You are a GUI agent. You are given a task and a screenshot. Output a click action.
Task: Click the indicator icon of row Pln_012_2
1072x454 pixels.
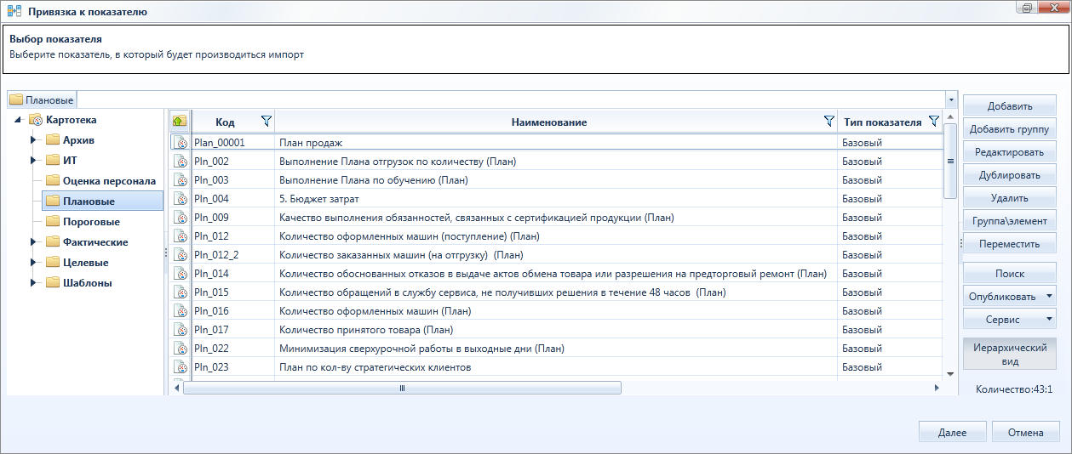[x=181, y=254]
